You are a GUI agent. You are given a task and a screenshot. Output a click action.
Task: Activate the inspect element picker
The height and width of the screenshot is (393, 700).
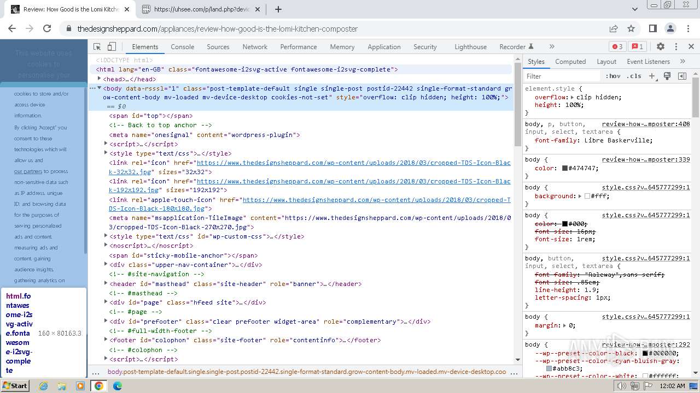[x=97, y=47]
